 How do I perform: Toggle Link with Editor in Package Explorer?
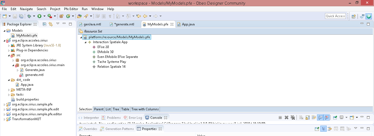click(x=51, y=24)
